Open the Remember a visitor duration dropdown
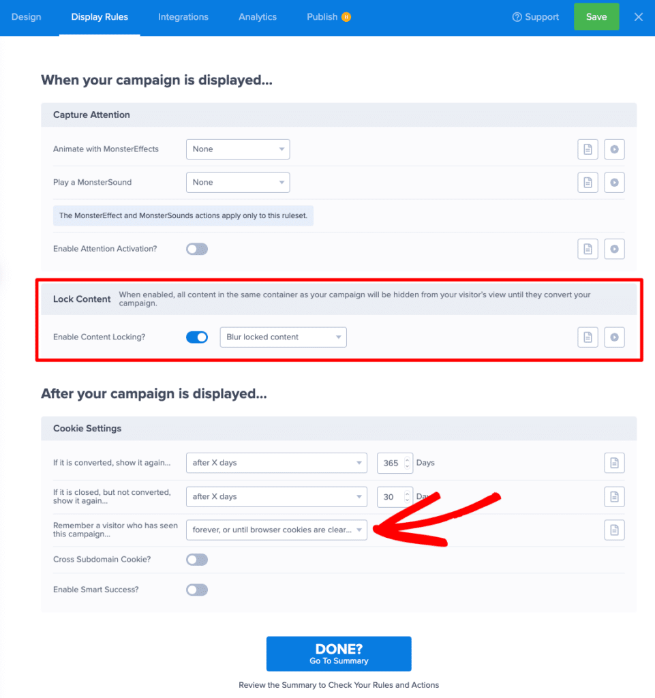 [276, 530]
